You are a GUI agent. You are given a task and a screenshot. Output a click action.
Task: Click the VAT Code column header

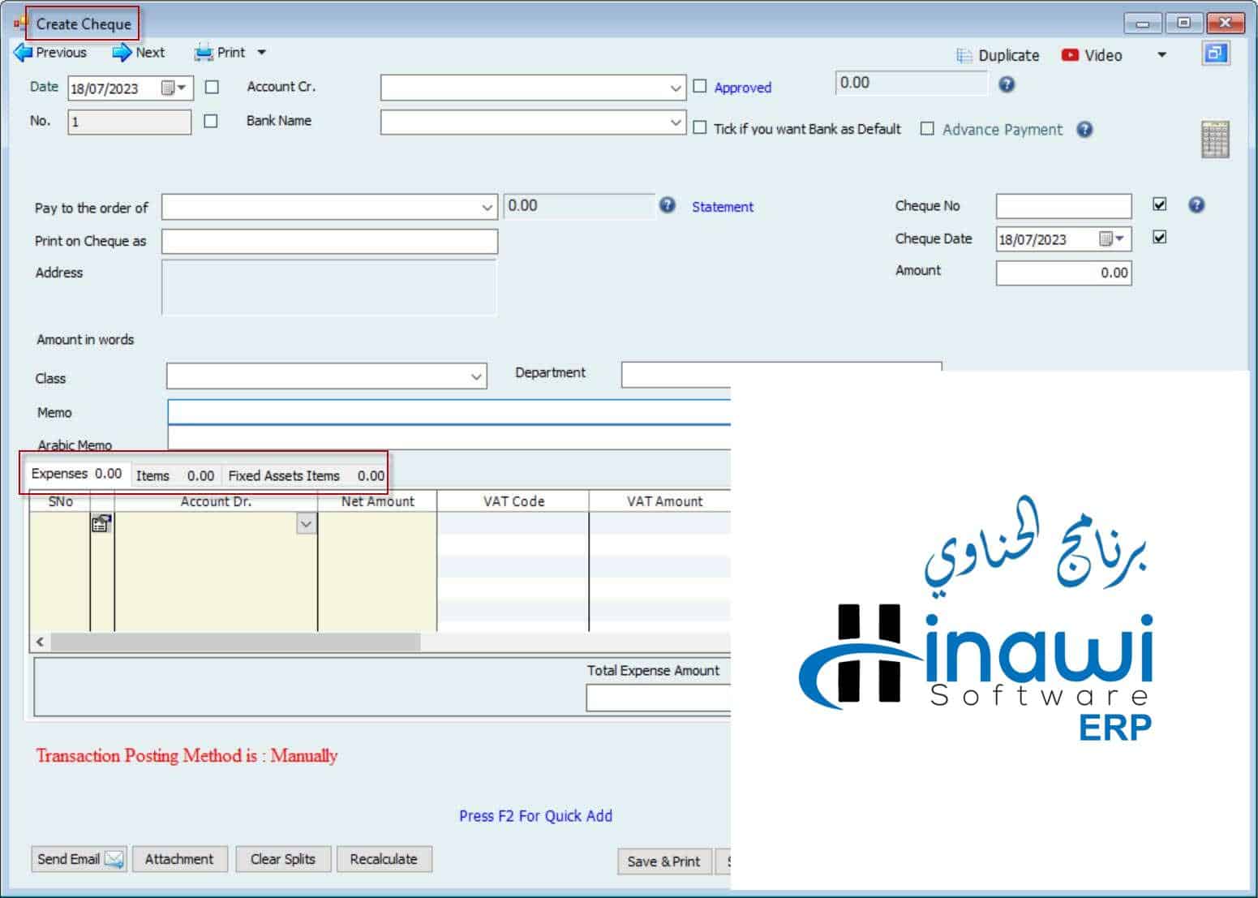pos(513,501)
